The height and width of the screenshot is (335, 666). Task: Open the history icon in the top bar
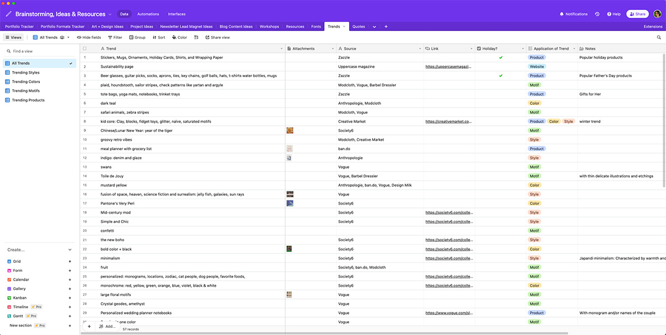(598, 14)
